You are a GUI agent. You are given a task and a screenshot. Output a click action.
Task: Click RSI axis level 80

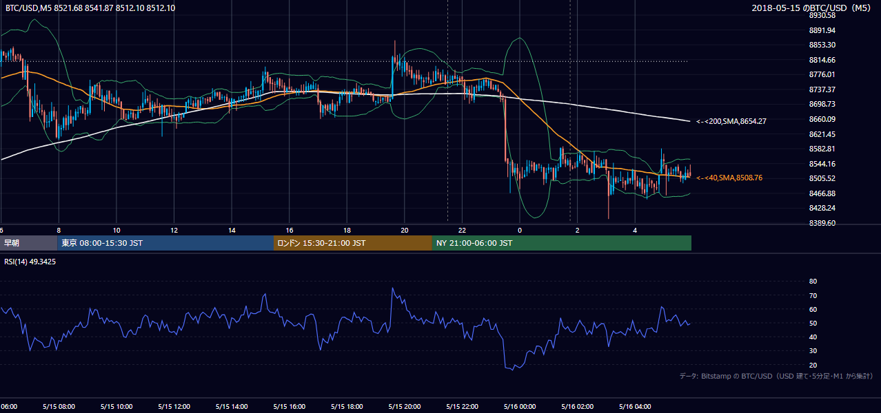point(813,282)
